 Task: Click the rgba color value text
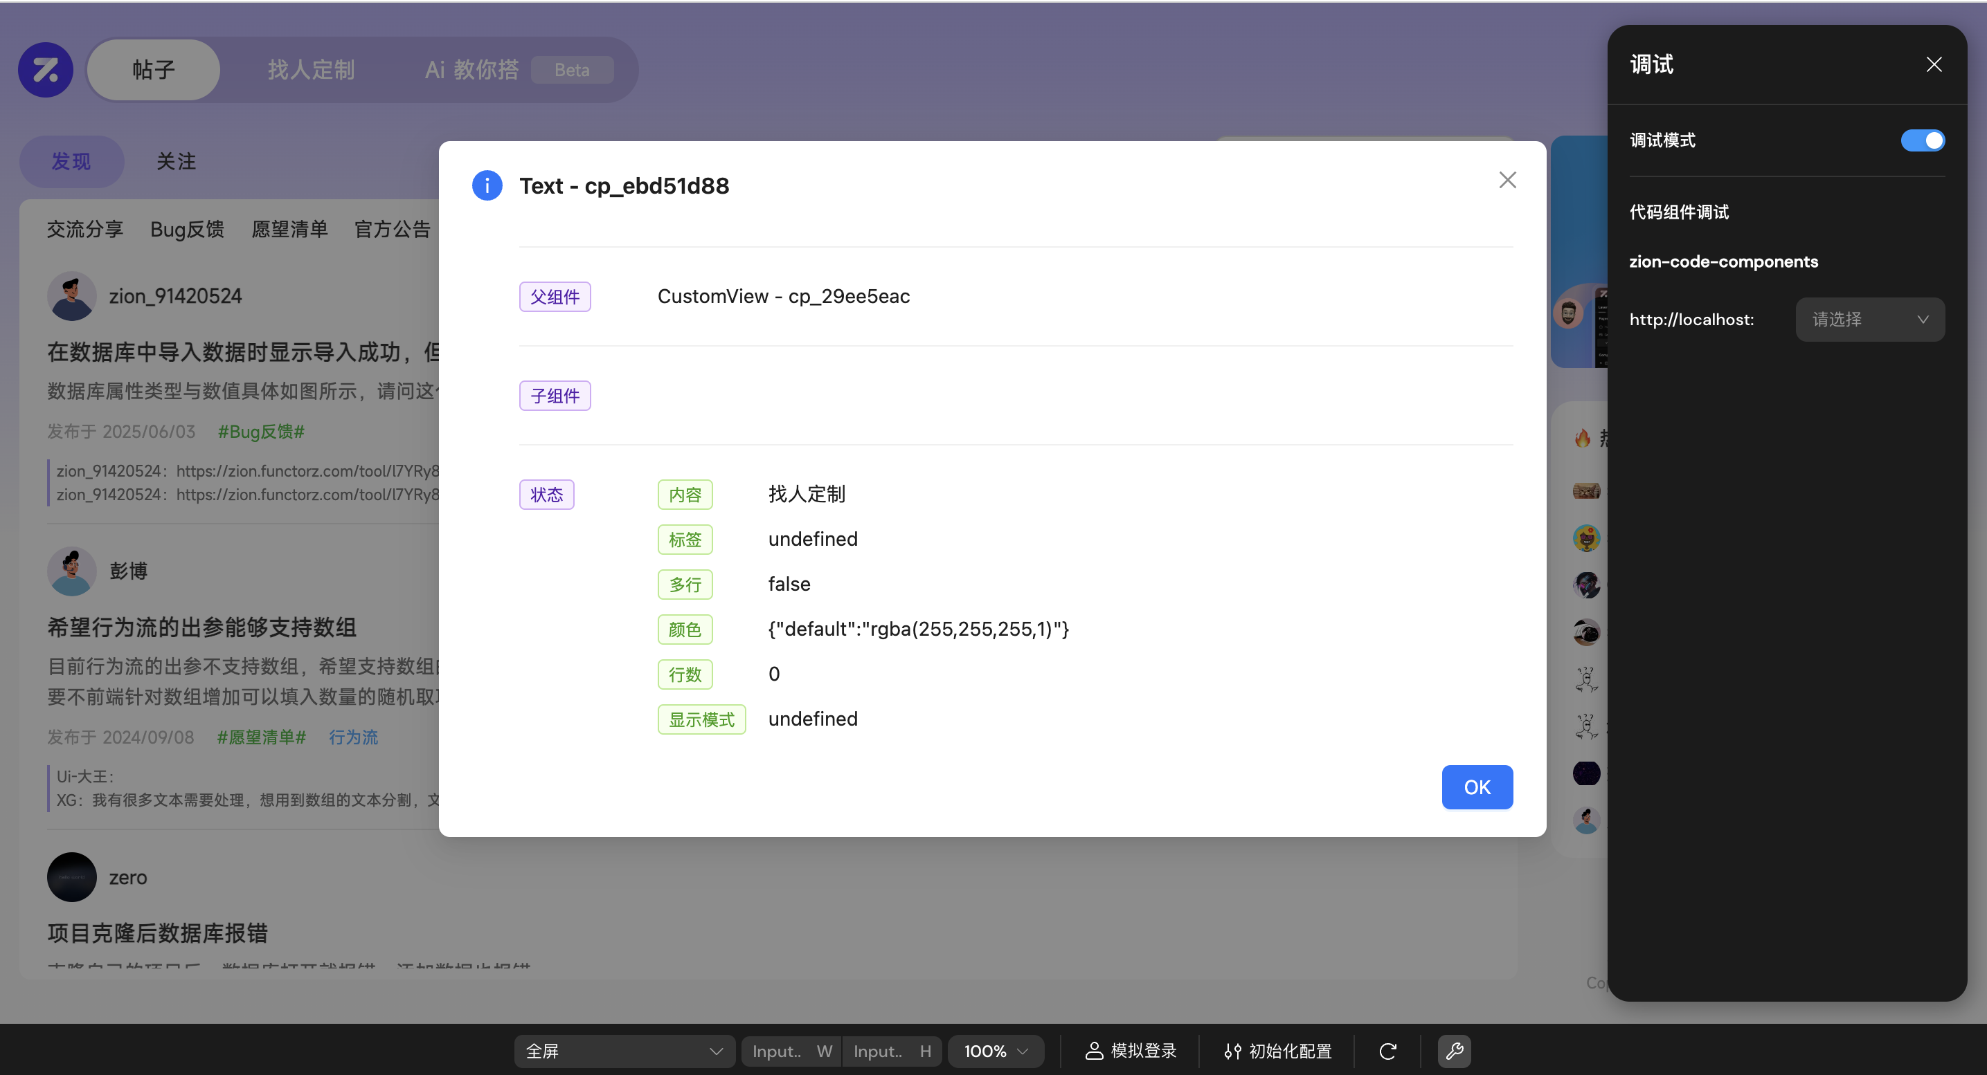(x=918, y=629)
